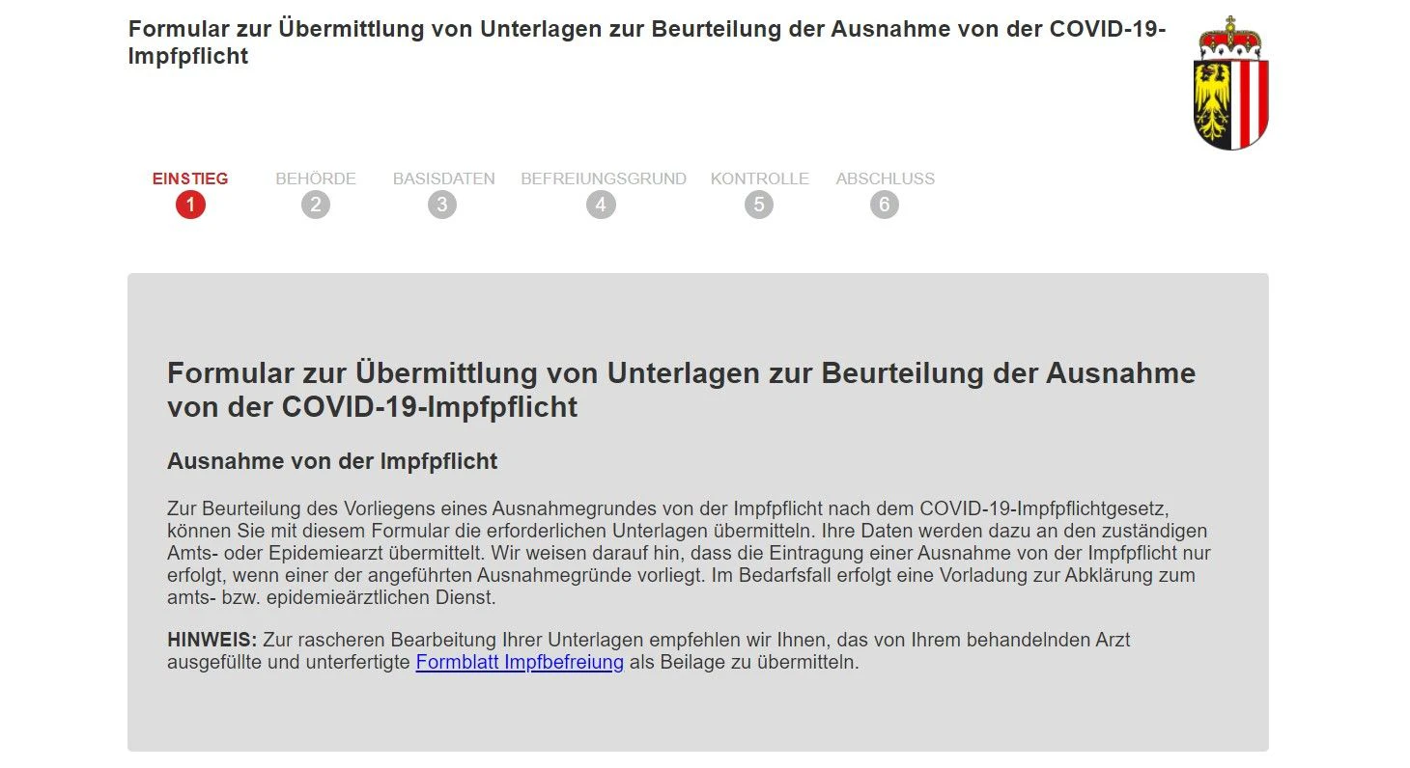Click the page title at the top

[x=647, y=42]
